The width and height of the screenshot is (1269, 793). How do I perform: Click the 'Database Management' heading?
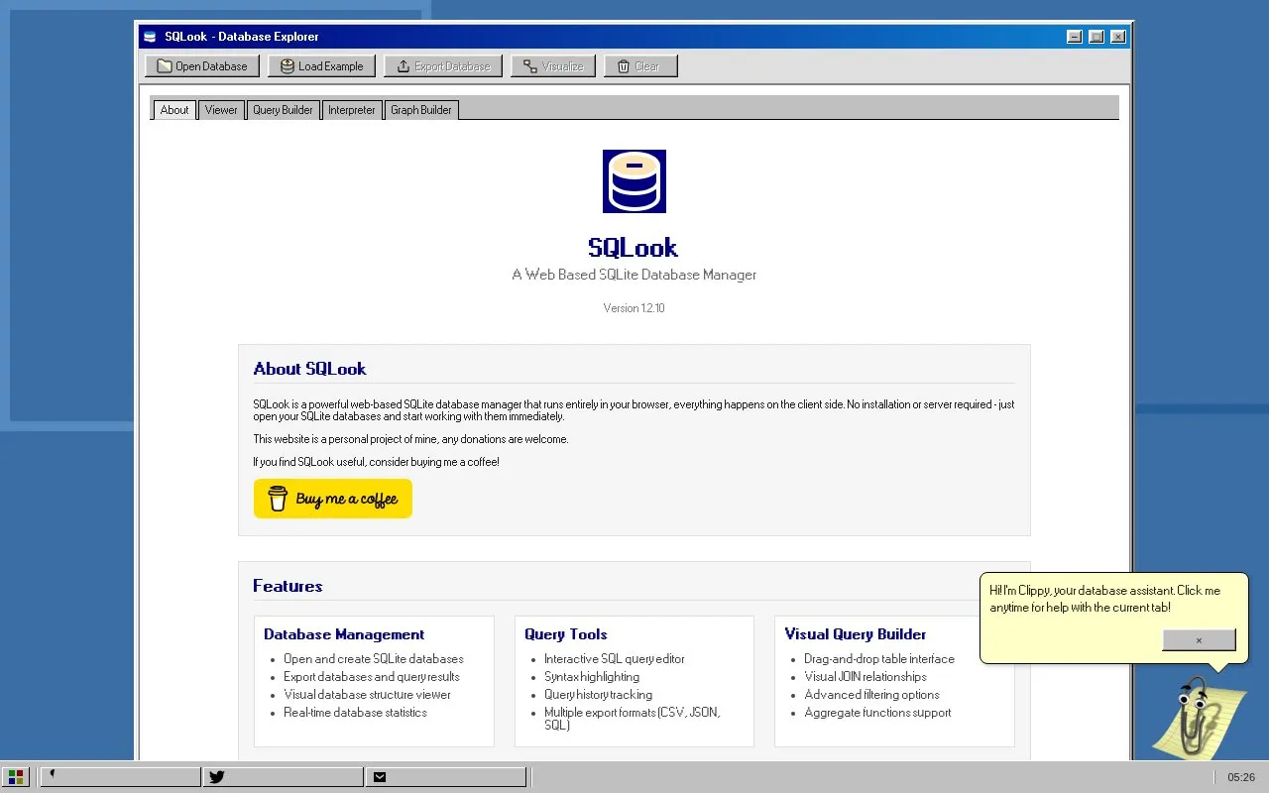coord(344,634)
